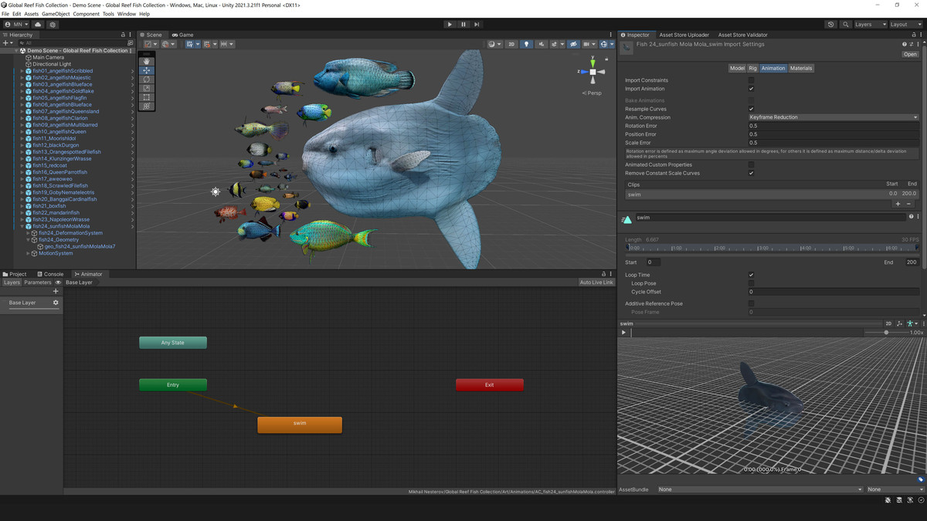Select the Move tool in the toolbar
The width and height of the screenshot is (927, 521).
[x=147, y=70]
